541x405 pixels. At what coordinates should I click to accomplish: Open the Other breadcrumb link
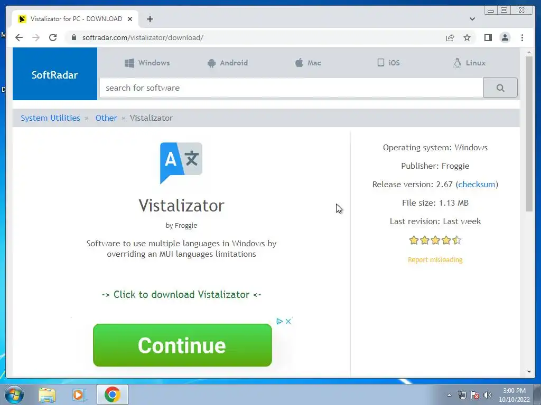coord(106,118)
